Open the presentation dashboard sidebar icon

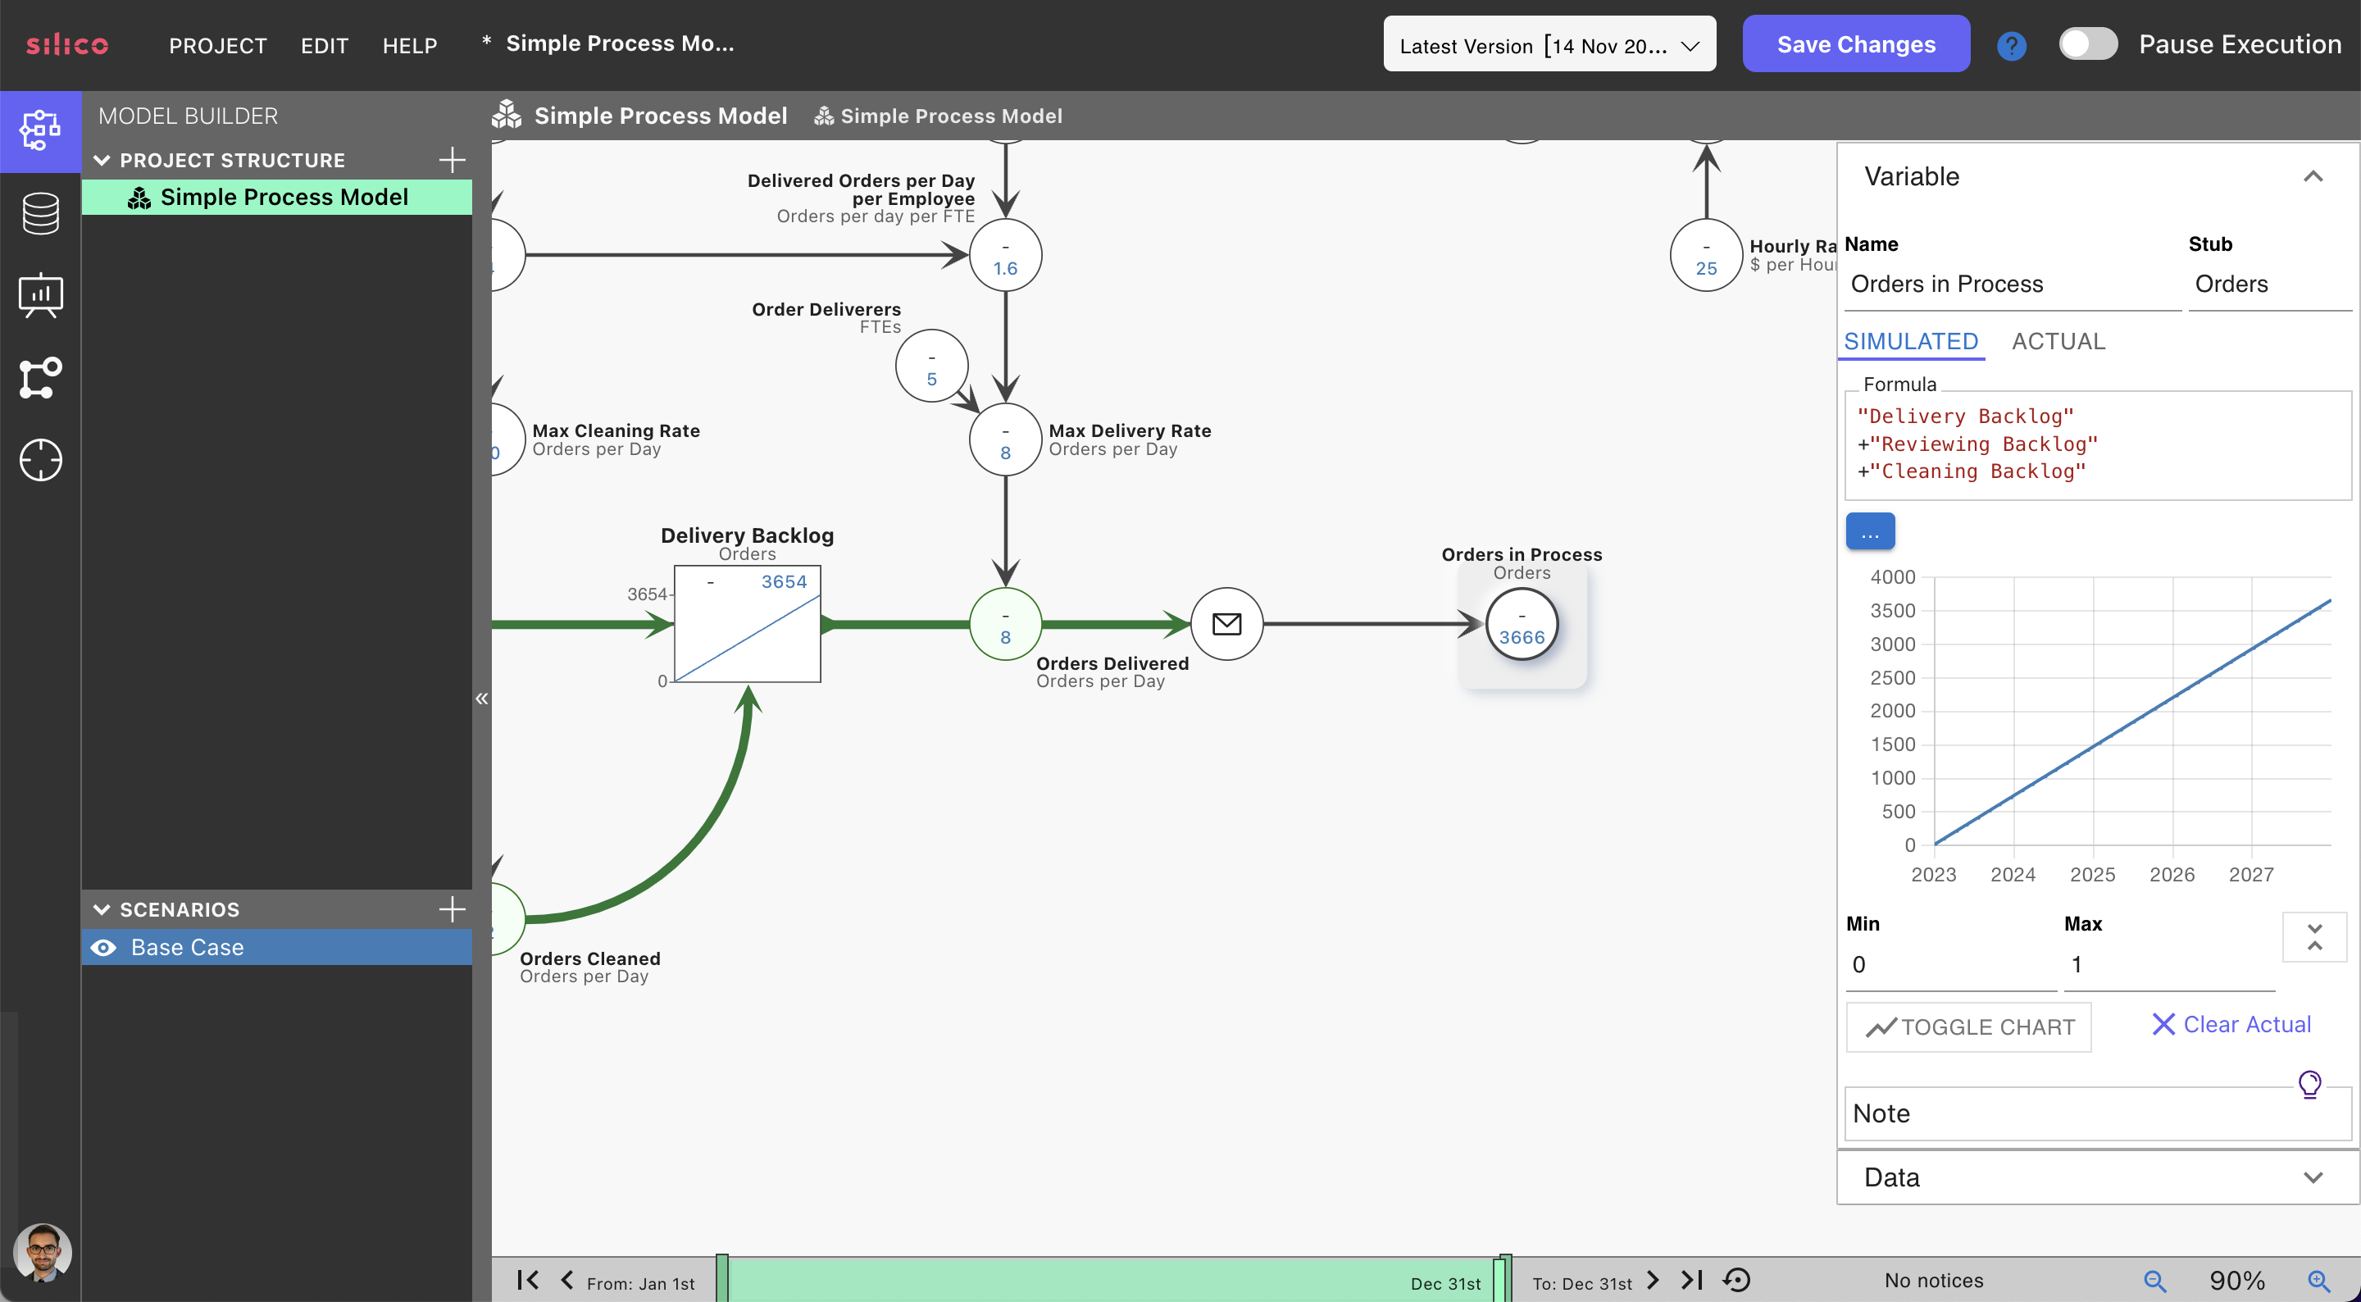click(x=40, y=295)
